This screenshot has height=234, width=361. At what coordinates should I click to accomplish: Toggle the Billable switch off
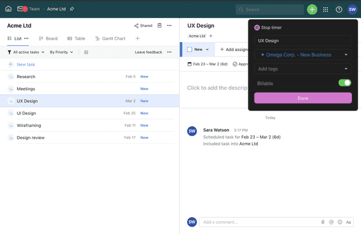tap(344, 83)
